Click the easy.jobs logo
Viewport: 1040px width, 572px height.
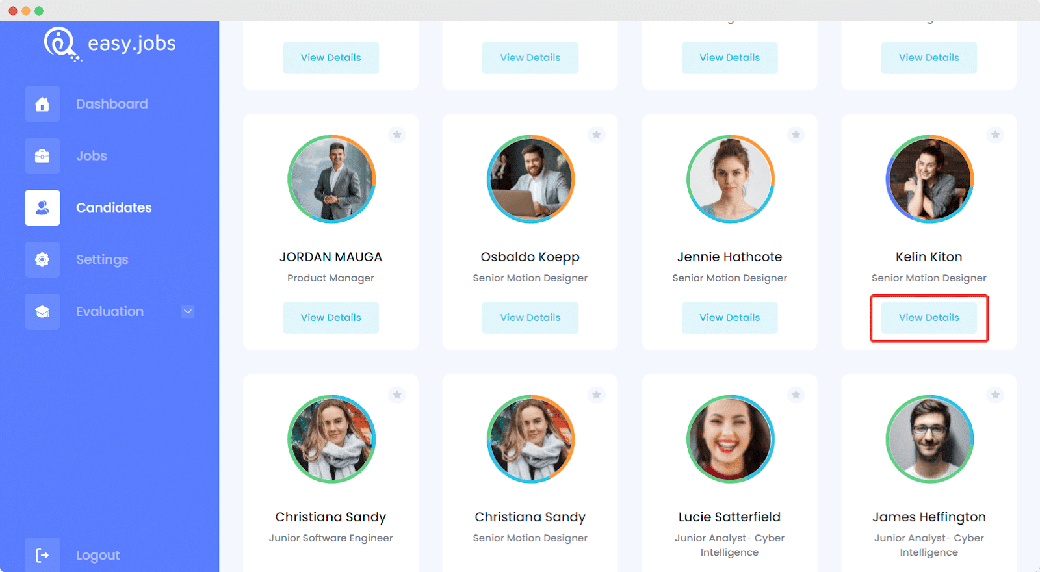(x=110, y=44)
